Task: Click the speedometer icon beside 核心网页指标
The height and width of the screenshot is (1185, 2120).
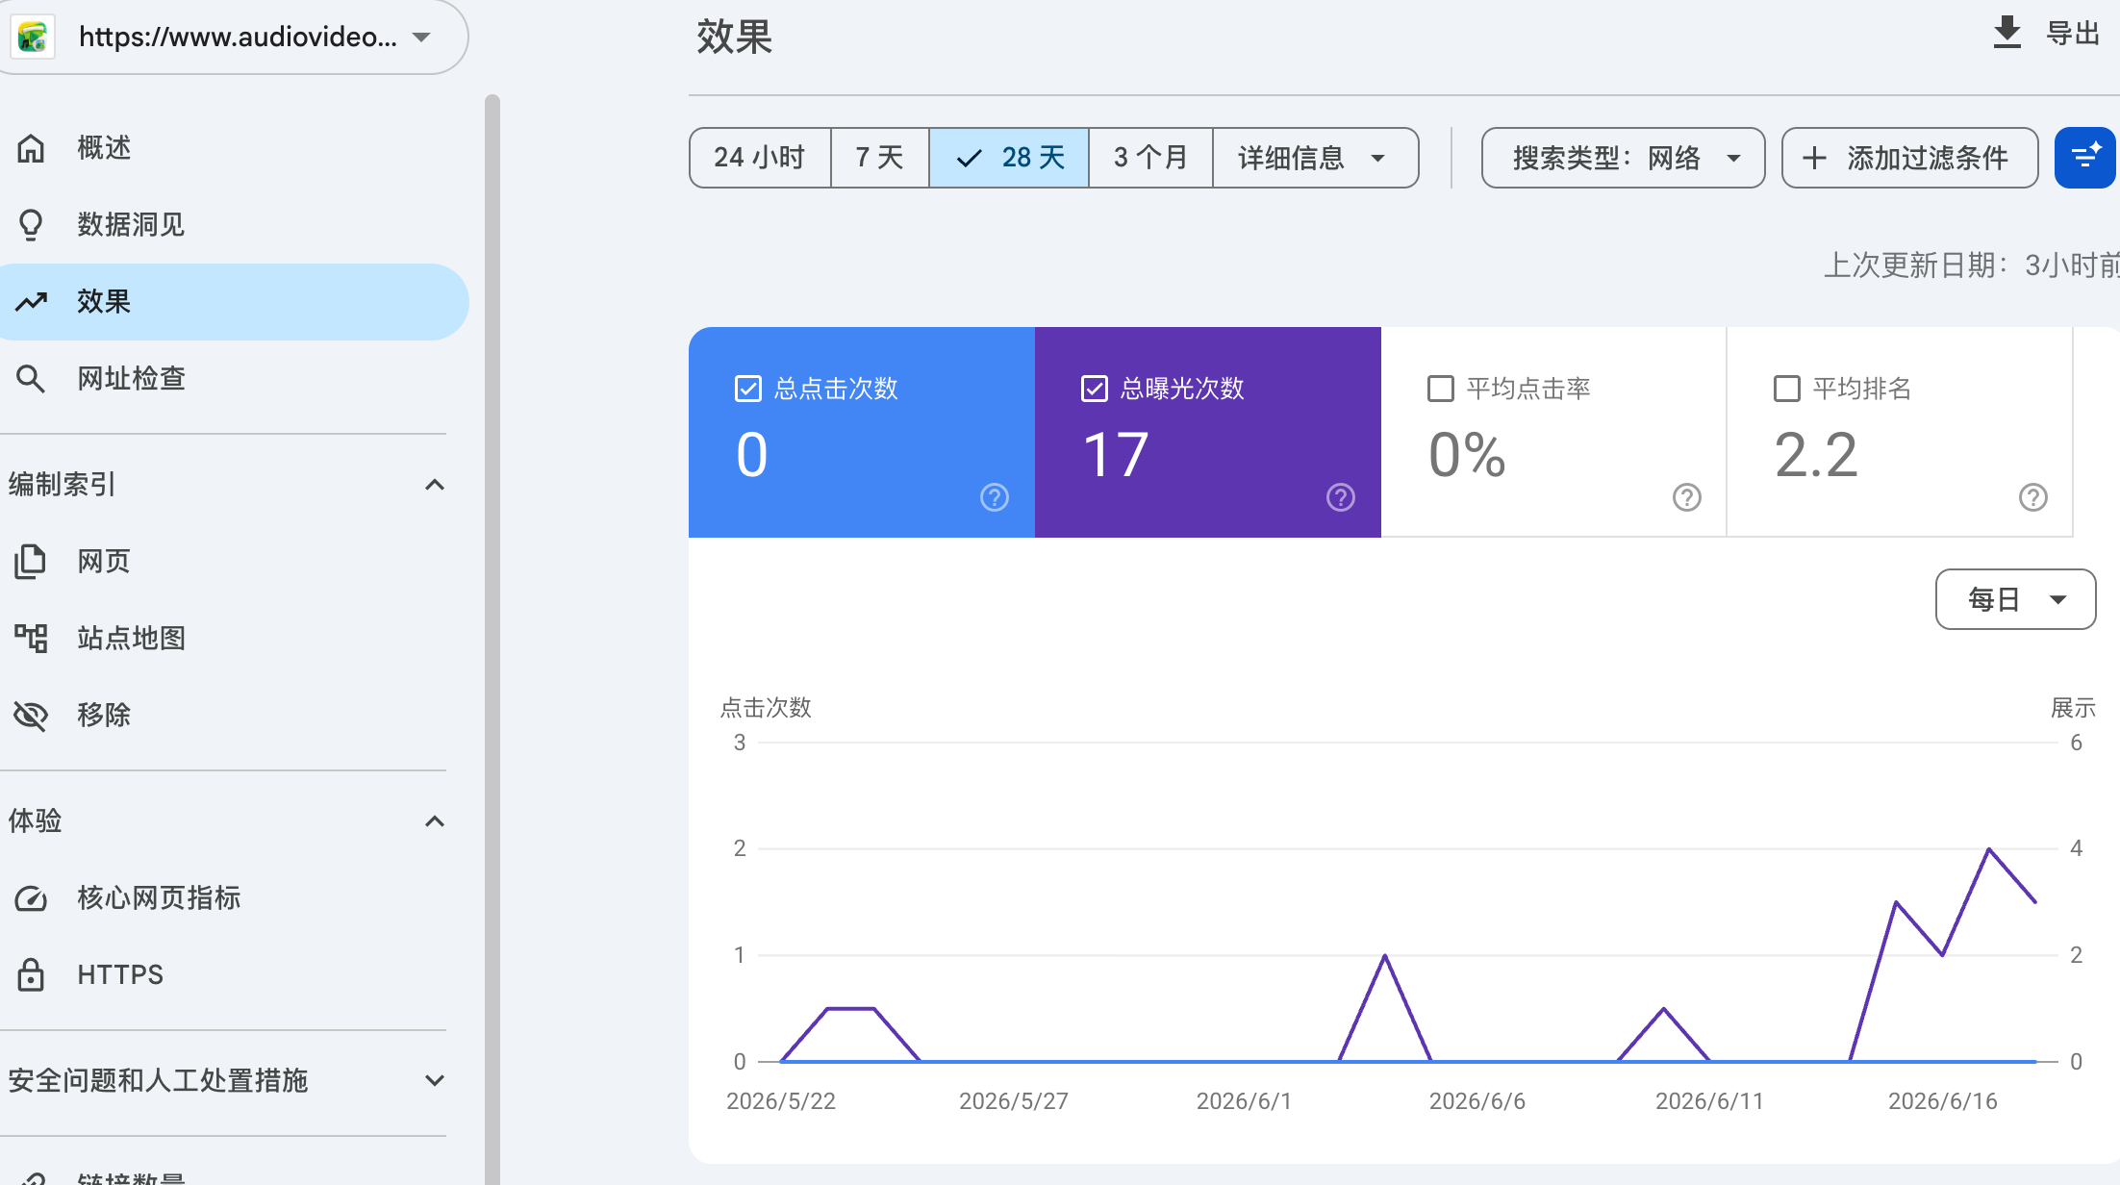Action: point(31,898)
